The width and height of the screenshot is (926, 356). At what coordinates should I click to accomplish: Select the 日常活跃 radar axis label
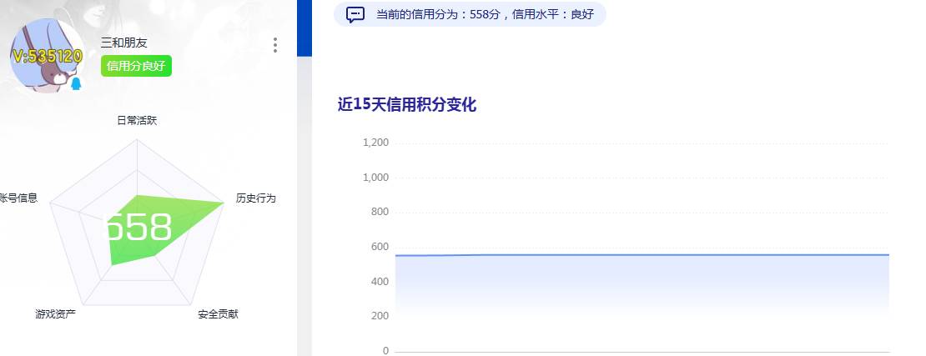click(137, 120)
